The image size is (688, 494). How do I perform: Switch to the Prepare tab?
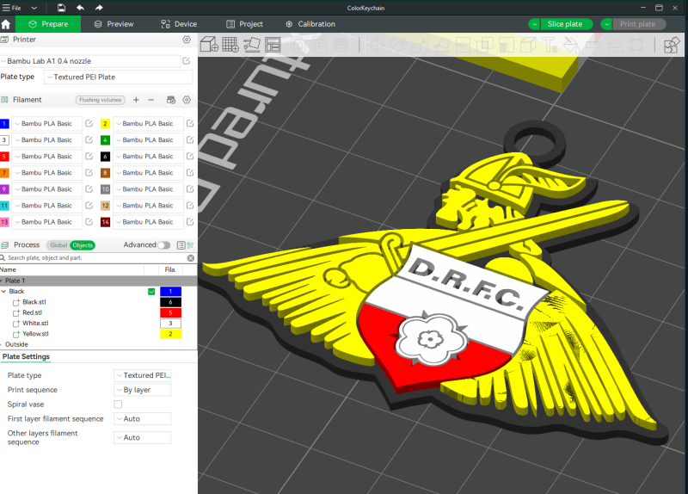click(x=48, y=24)
